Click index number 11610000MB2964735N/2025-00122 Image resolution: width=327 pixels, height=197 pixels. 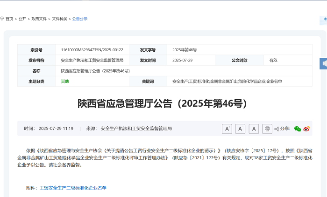pyautogui.click(x=92, y=50)
